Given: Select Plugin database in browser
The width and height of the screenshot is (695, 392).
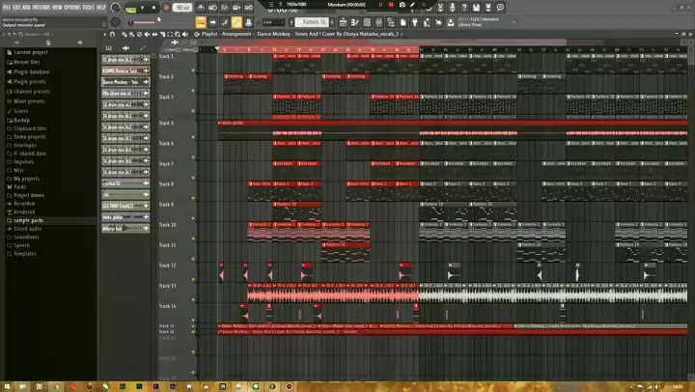Looking at the screenshot, I should point(31,71).
